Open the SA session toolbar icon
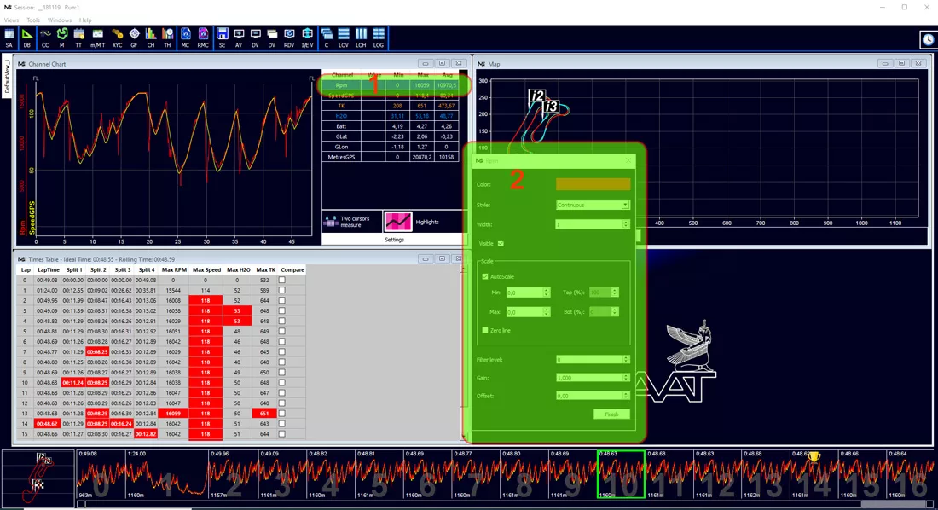Image resolution: width=938 pixels, height=510 pixels. click(x=9, y=38)
